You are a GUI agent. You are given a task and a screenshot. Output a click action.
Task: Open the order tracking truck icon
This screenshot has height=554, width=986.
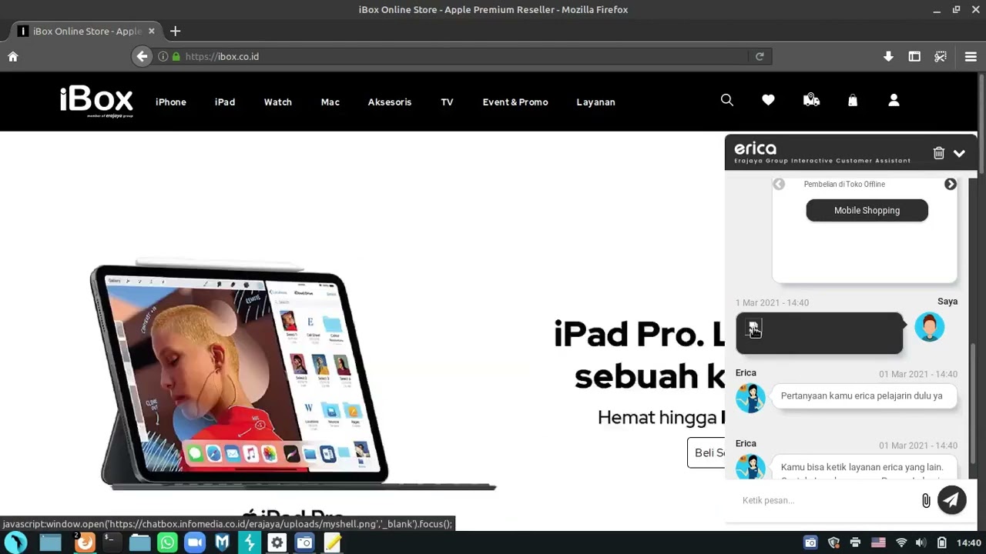(811, 100)
